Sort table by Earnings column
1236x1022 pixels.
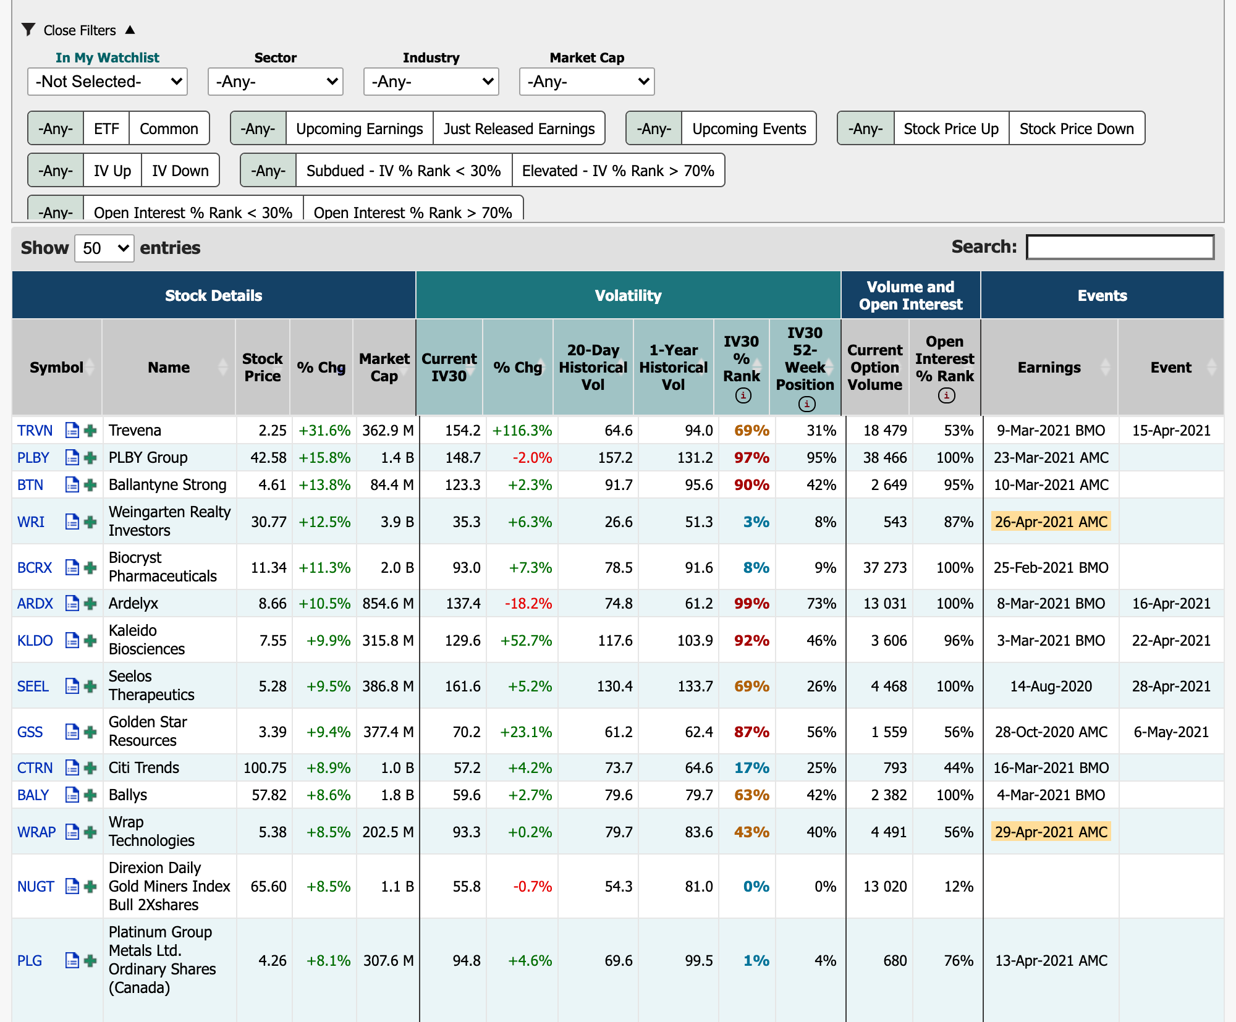(x=1049, y=367)
